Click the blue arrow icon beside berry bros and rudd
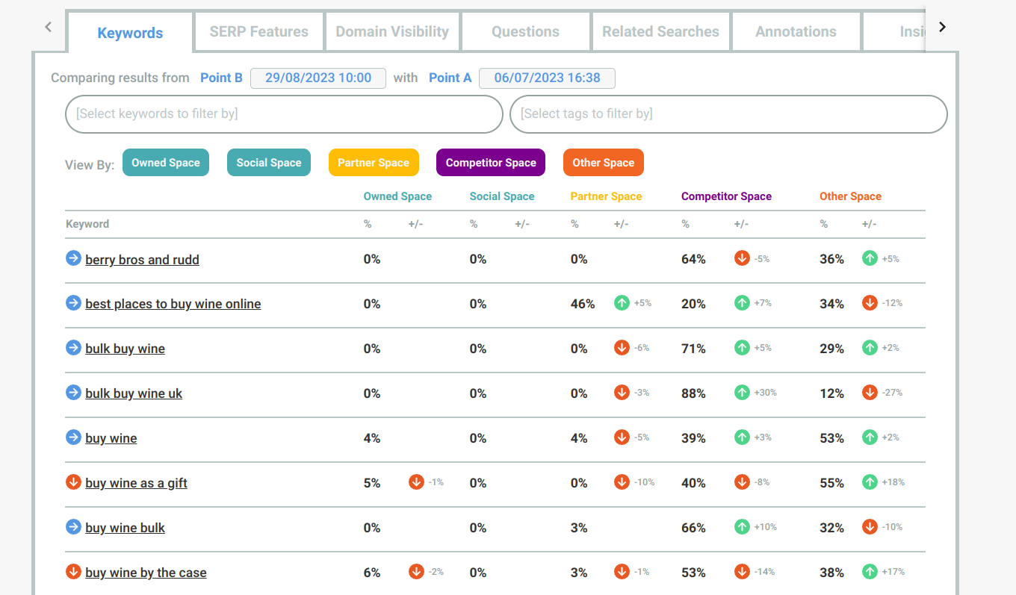This screenshot has width=1016, height=595. (73, 258)
